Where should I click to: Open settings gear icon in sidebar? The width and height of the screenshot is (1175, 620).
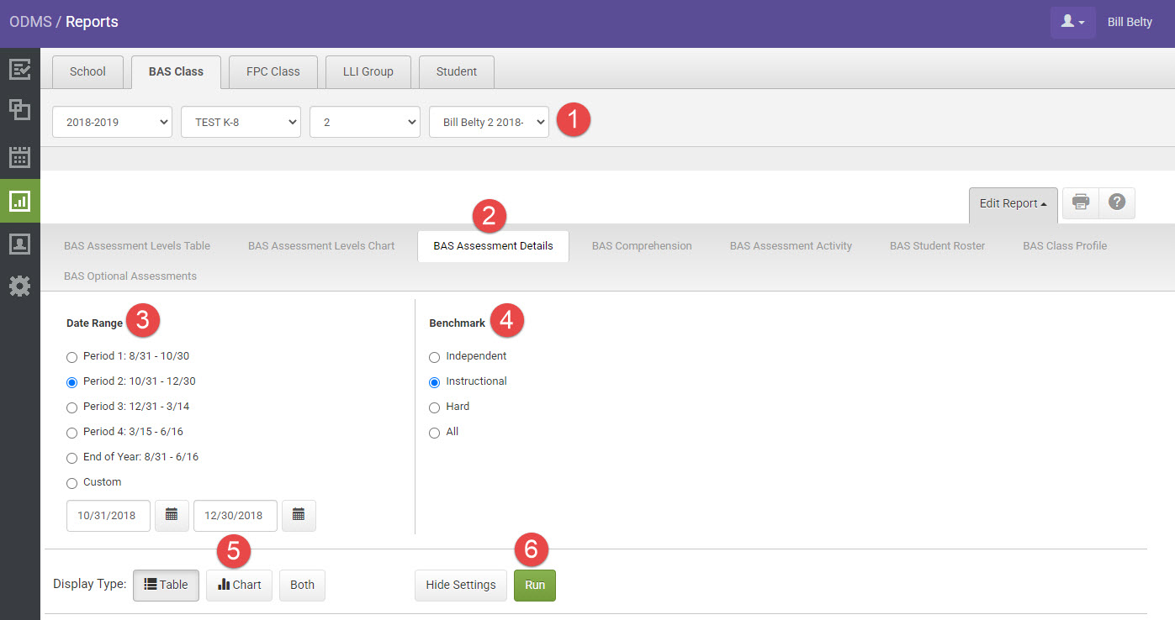point(19,286)
